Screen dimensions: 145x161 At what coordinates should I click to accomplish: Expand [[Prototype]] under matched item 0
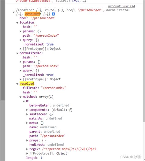(x=27, y=153)
